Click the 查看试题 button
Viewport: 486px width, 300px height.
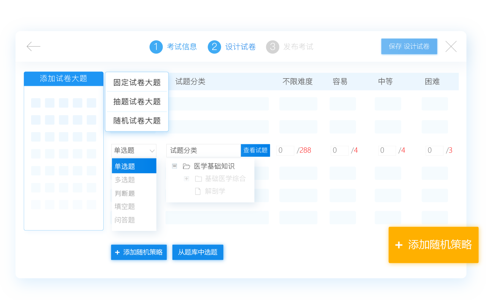[255, 150]
